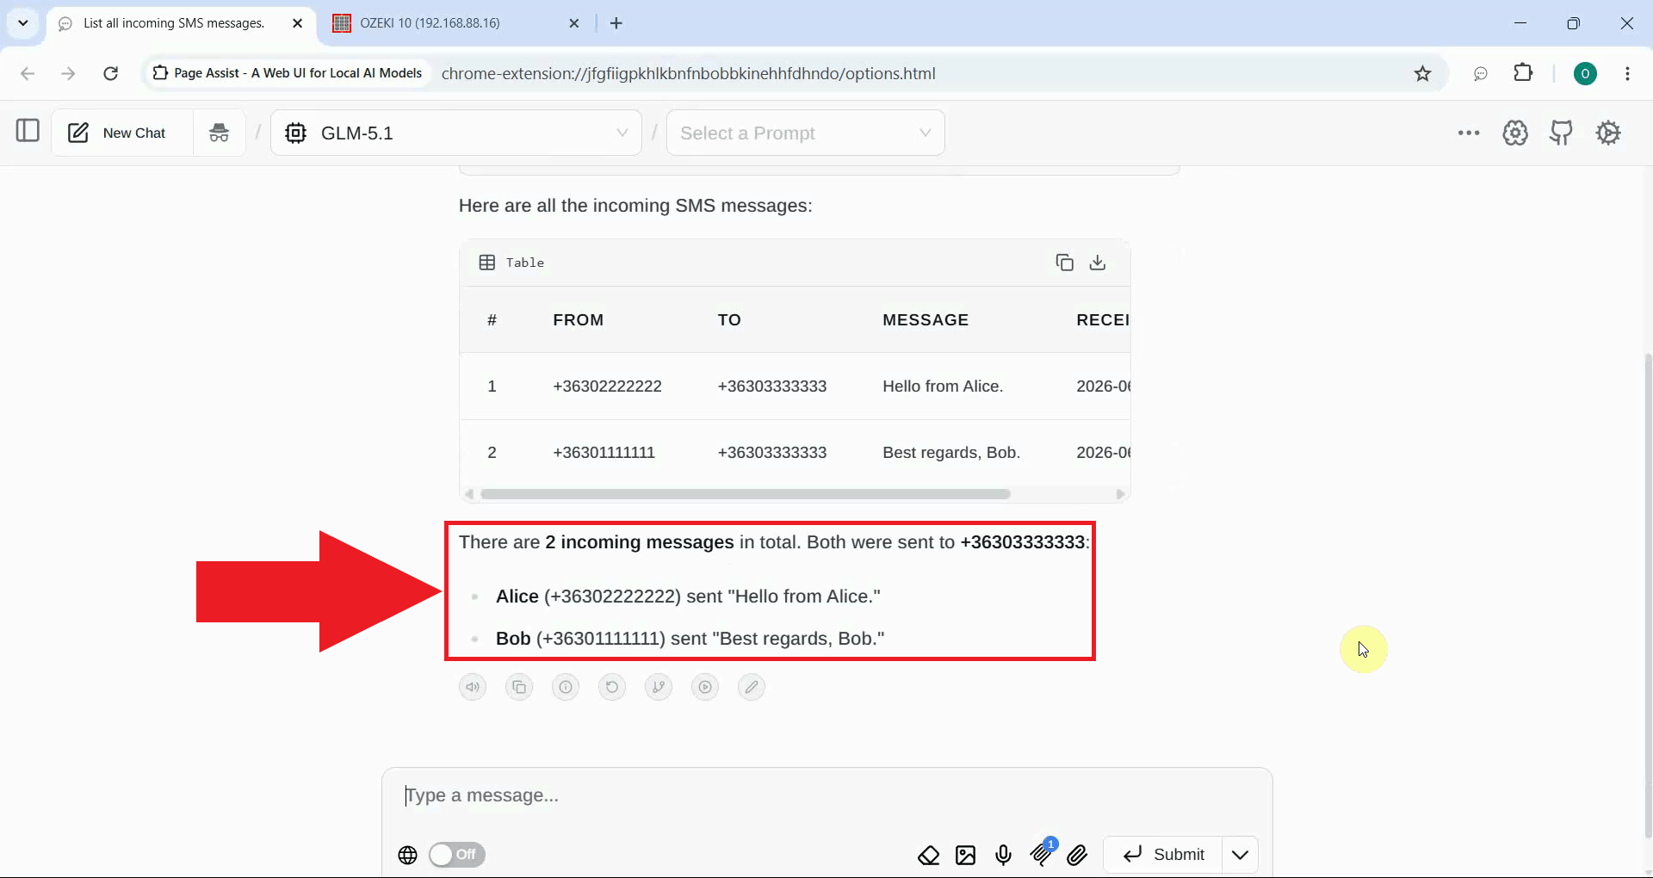Click table scroll right arrow
Viewport: 1653px width, 878px height.
(x=1120, y=494)
